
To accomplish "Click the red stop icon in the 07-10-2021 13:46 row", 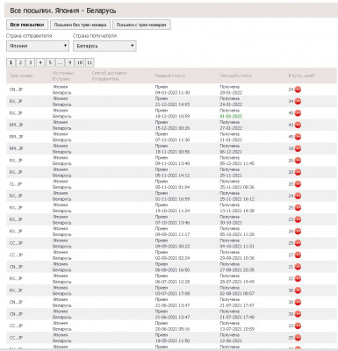I will [298, 219].
